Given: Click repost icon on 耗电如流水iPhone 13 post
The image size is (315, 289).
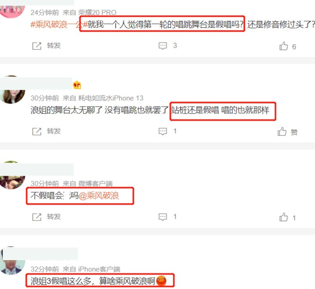Looking at the screenshot, I should [37, 131].
